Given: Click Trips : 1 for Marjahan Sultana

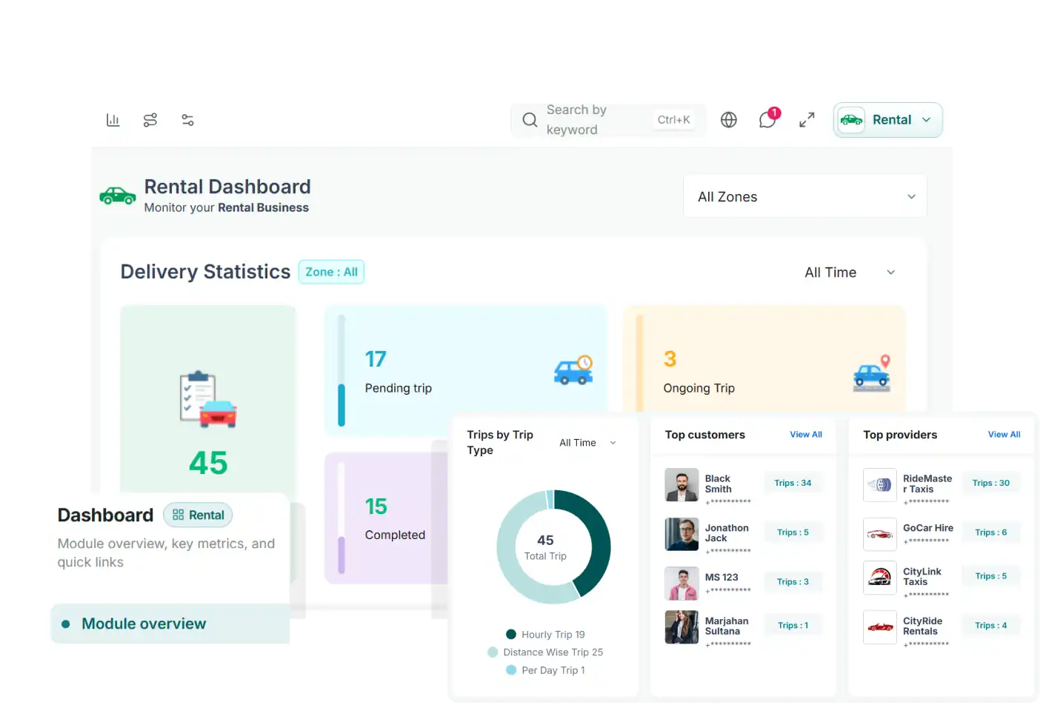Looking at the screenshot, I should click(x=793, y=626).
